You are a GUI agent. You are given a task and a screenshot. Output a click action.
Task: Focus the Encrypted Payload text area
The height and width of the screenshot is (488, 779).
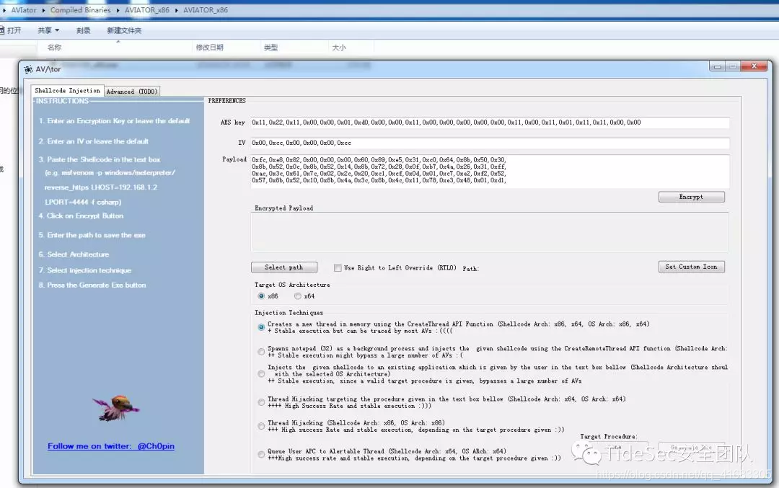(489, 232)
